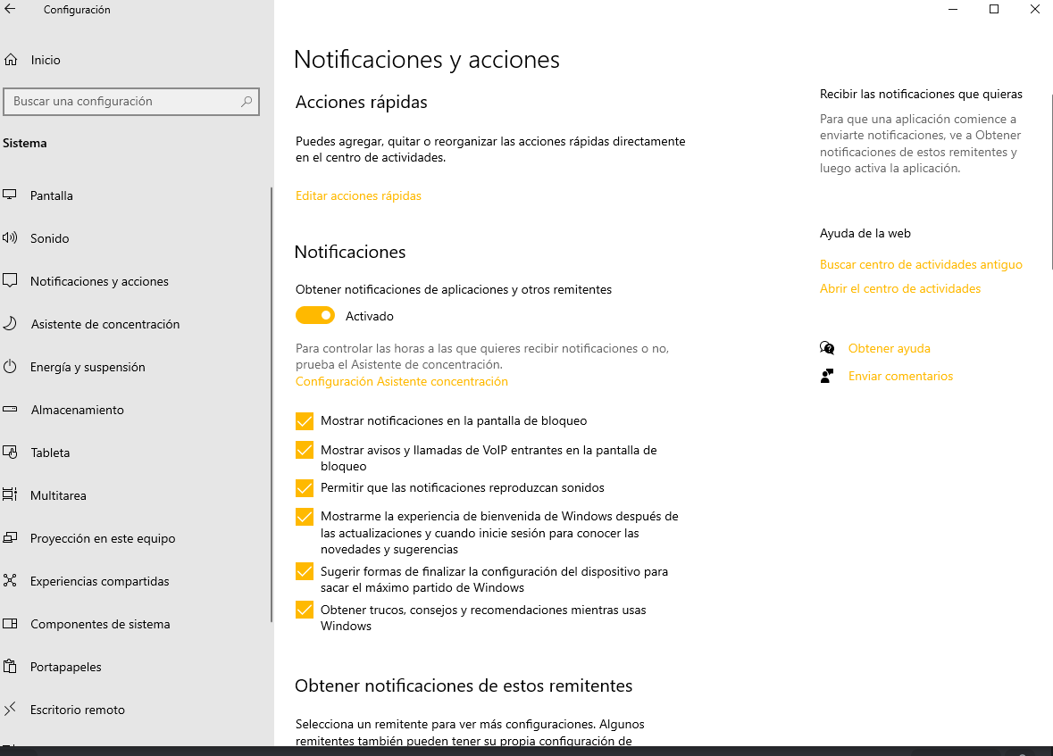Click the Energía y suspensión power icon

pos(10,367)
